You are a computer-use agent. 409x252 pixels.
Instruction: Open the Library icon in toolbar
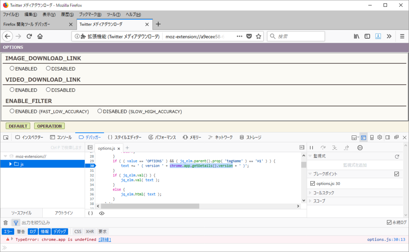click(356, 36)
